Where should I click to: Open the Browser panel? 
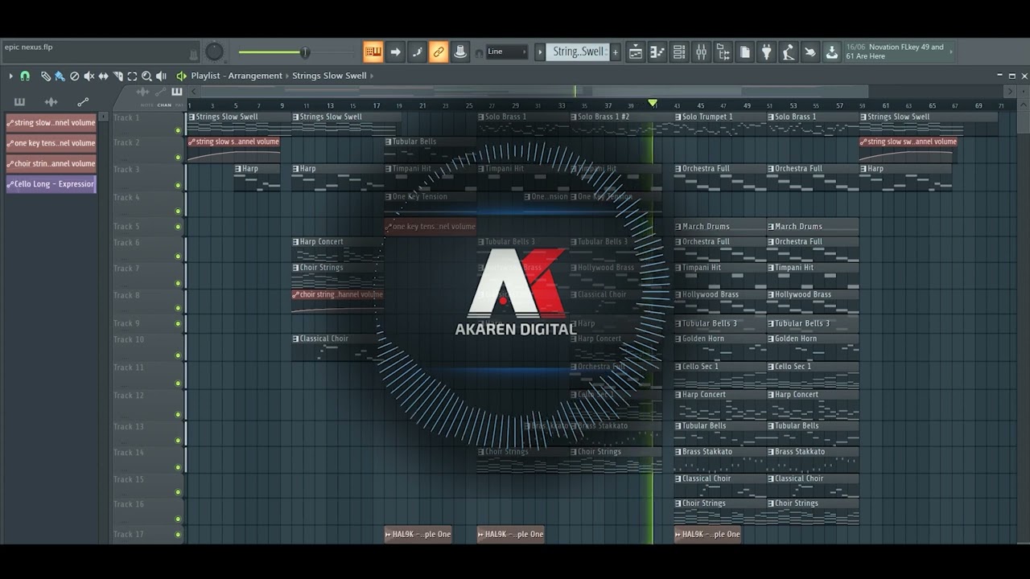[723, 52]
